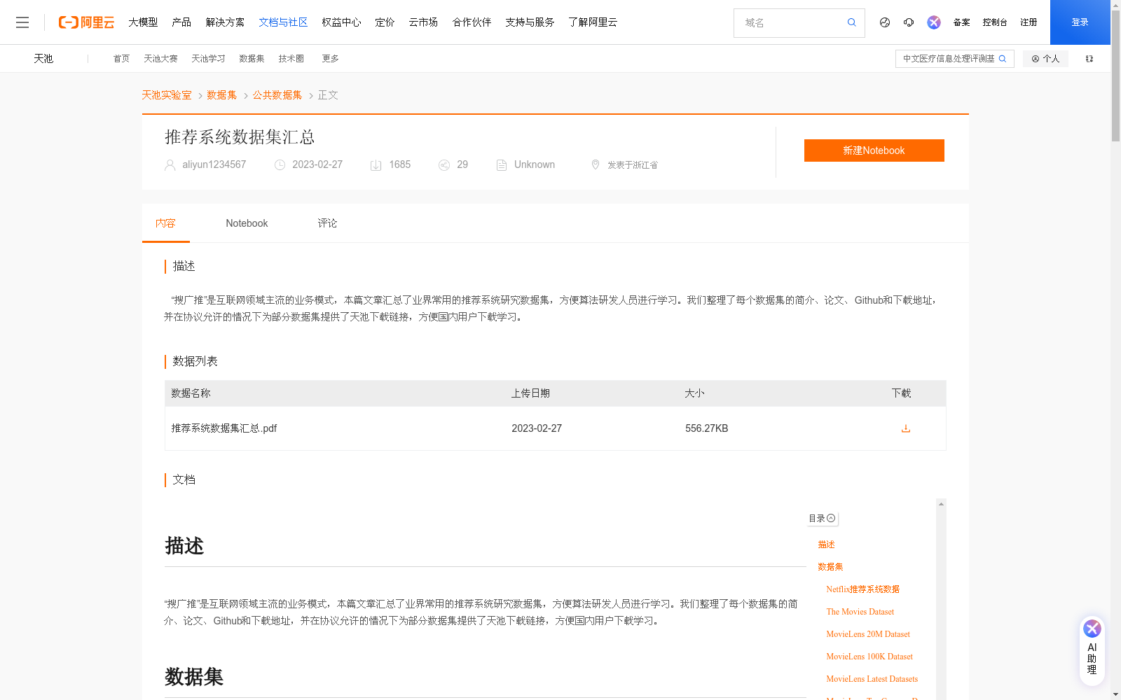Image resolution: width=1121 pixels, height=700 pixels.
Task: Open the 产品 menu in top navigation
Action: click(181, 22)
